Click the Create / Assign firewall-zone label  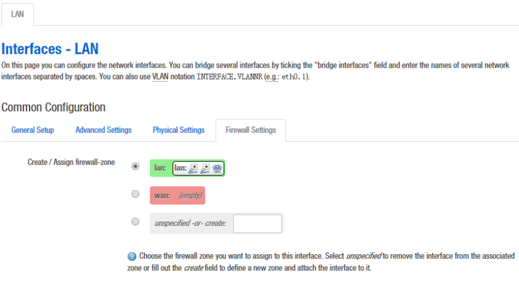[x=72, y=163]
